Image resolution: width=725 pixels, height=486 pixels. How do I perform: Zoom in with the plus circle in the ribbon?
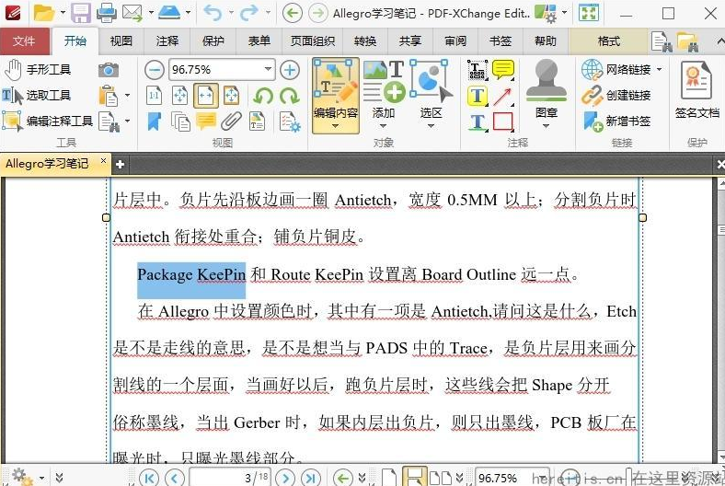290,70
